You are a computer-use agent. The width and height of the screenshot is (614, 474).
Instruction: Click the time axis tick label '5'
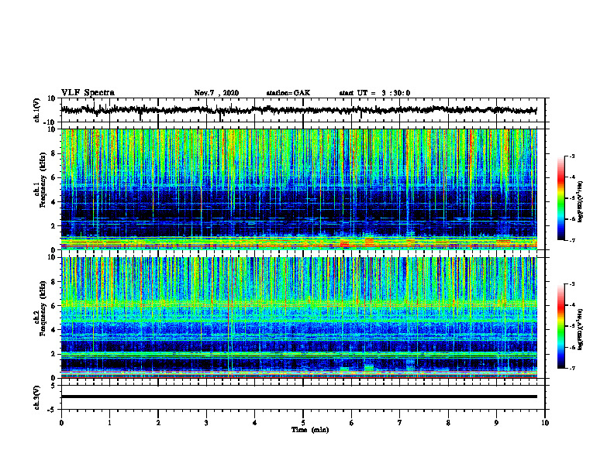[303, 423]
